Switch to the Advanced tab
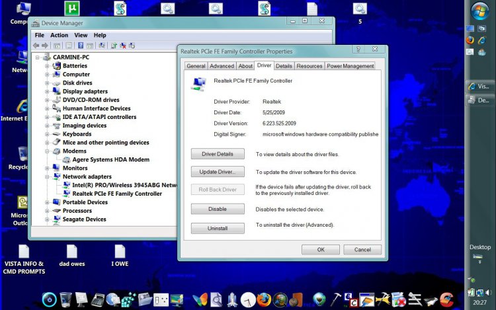This screenshot has width=496, height=310. (222, 65)
